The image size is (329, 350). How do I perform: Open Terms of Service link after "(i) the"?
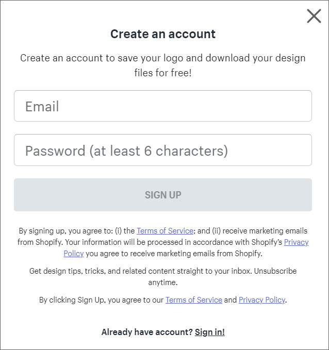[x=165, y=231]
